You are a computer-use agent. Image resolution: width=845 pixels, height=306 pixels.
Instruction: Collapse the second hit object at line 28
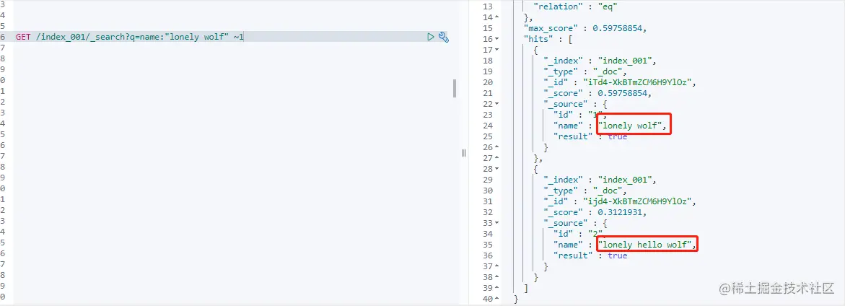click(497, 169)
